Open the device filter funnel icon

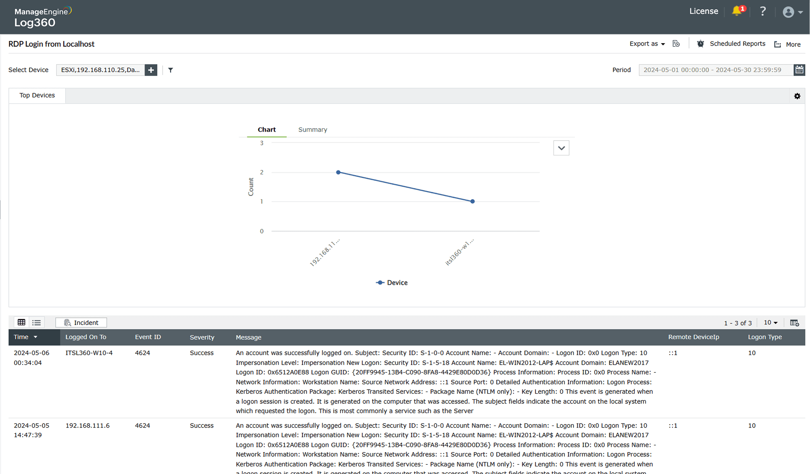[171, 70]
